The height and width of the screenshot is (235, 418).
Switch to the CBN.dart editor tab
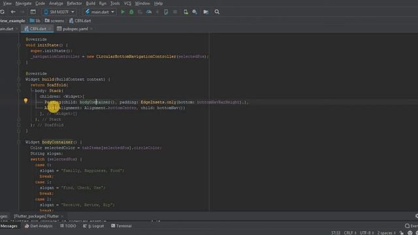coord(38,29)
